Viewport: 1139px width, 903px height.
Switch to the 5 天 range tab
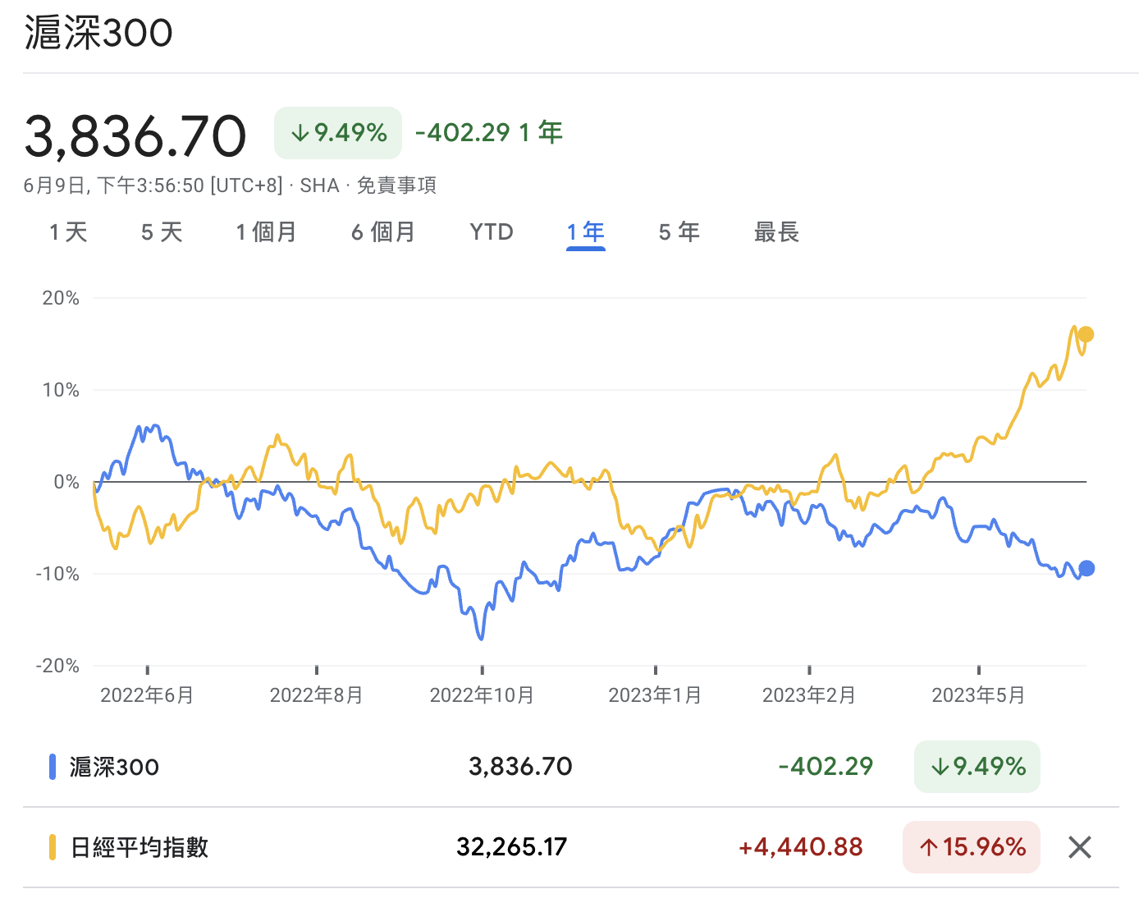click(162, 232)
